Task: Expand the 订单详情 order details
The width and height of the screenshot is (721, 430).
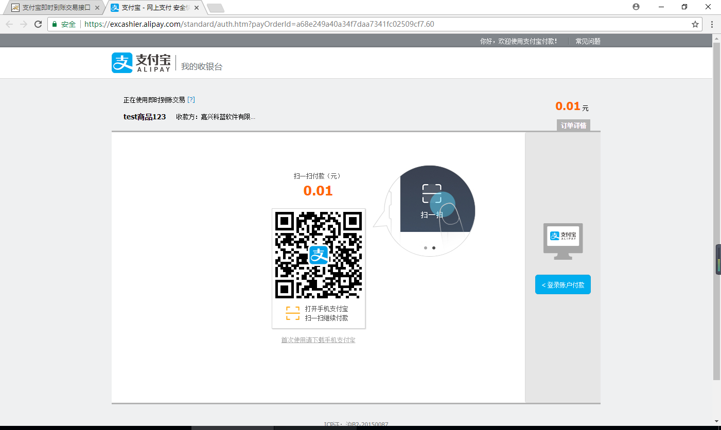Action: click(x=573, y=126)
